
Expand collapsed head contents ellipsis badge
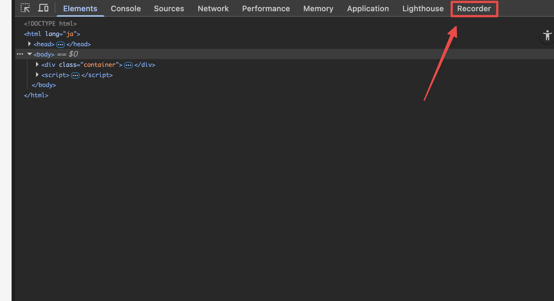61,44
